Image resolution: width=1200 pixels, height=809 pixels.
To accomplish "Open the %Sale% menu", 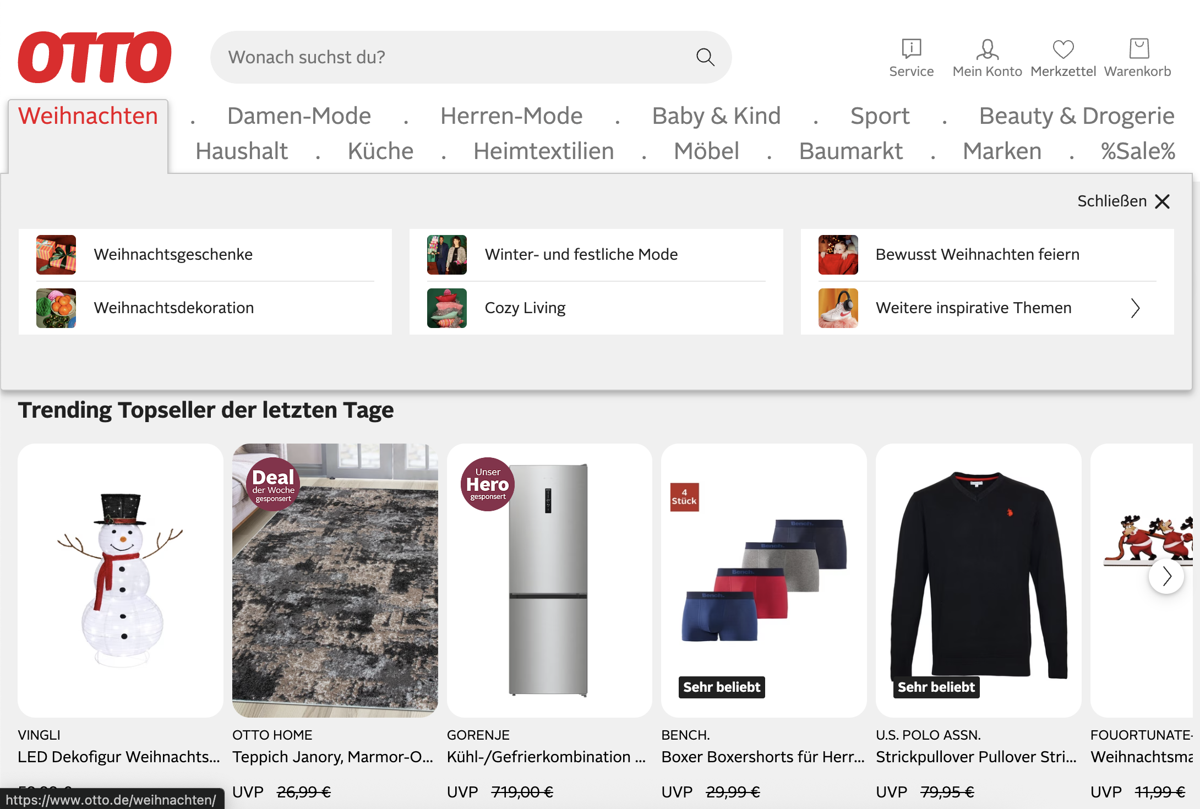I will [1138, 151].
